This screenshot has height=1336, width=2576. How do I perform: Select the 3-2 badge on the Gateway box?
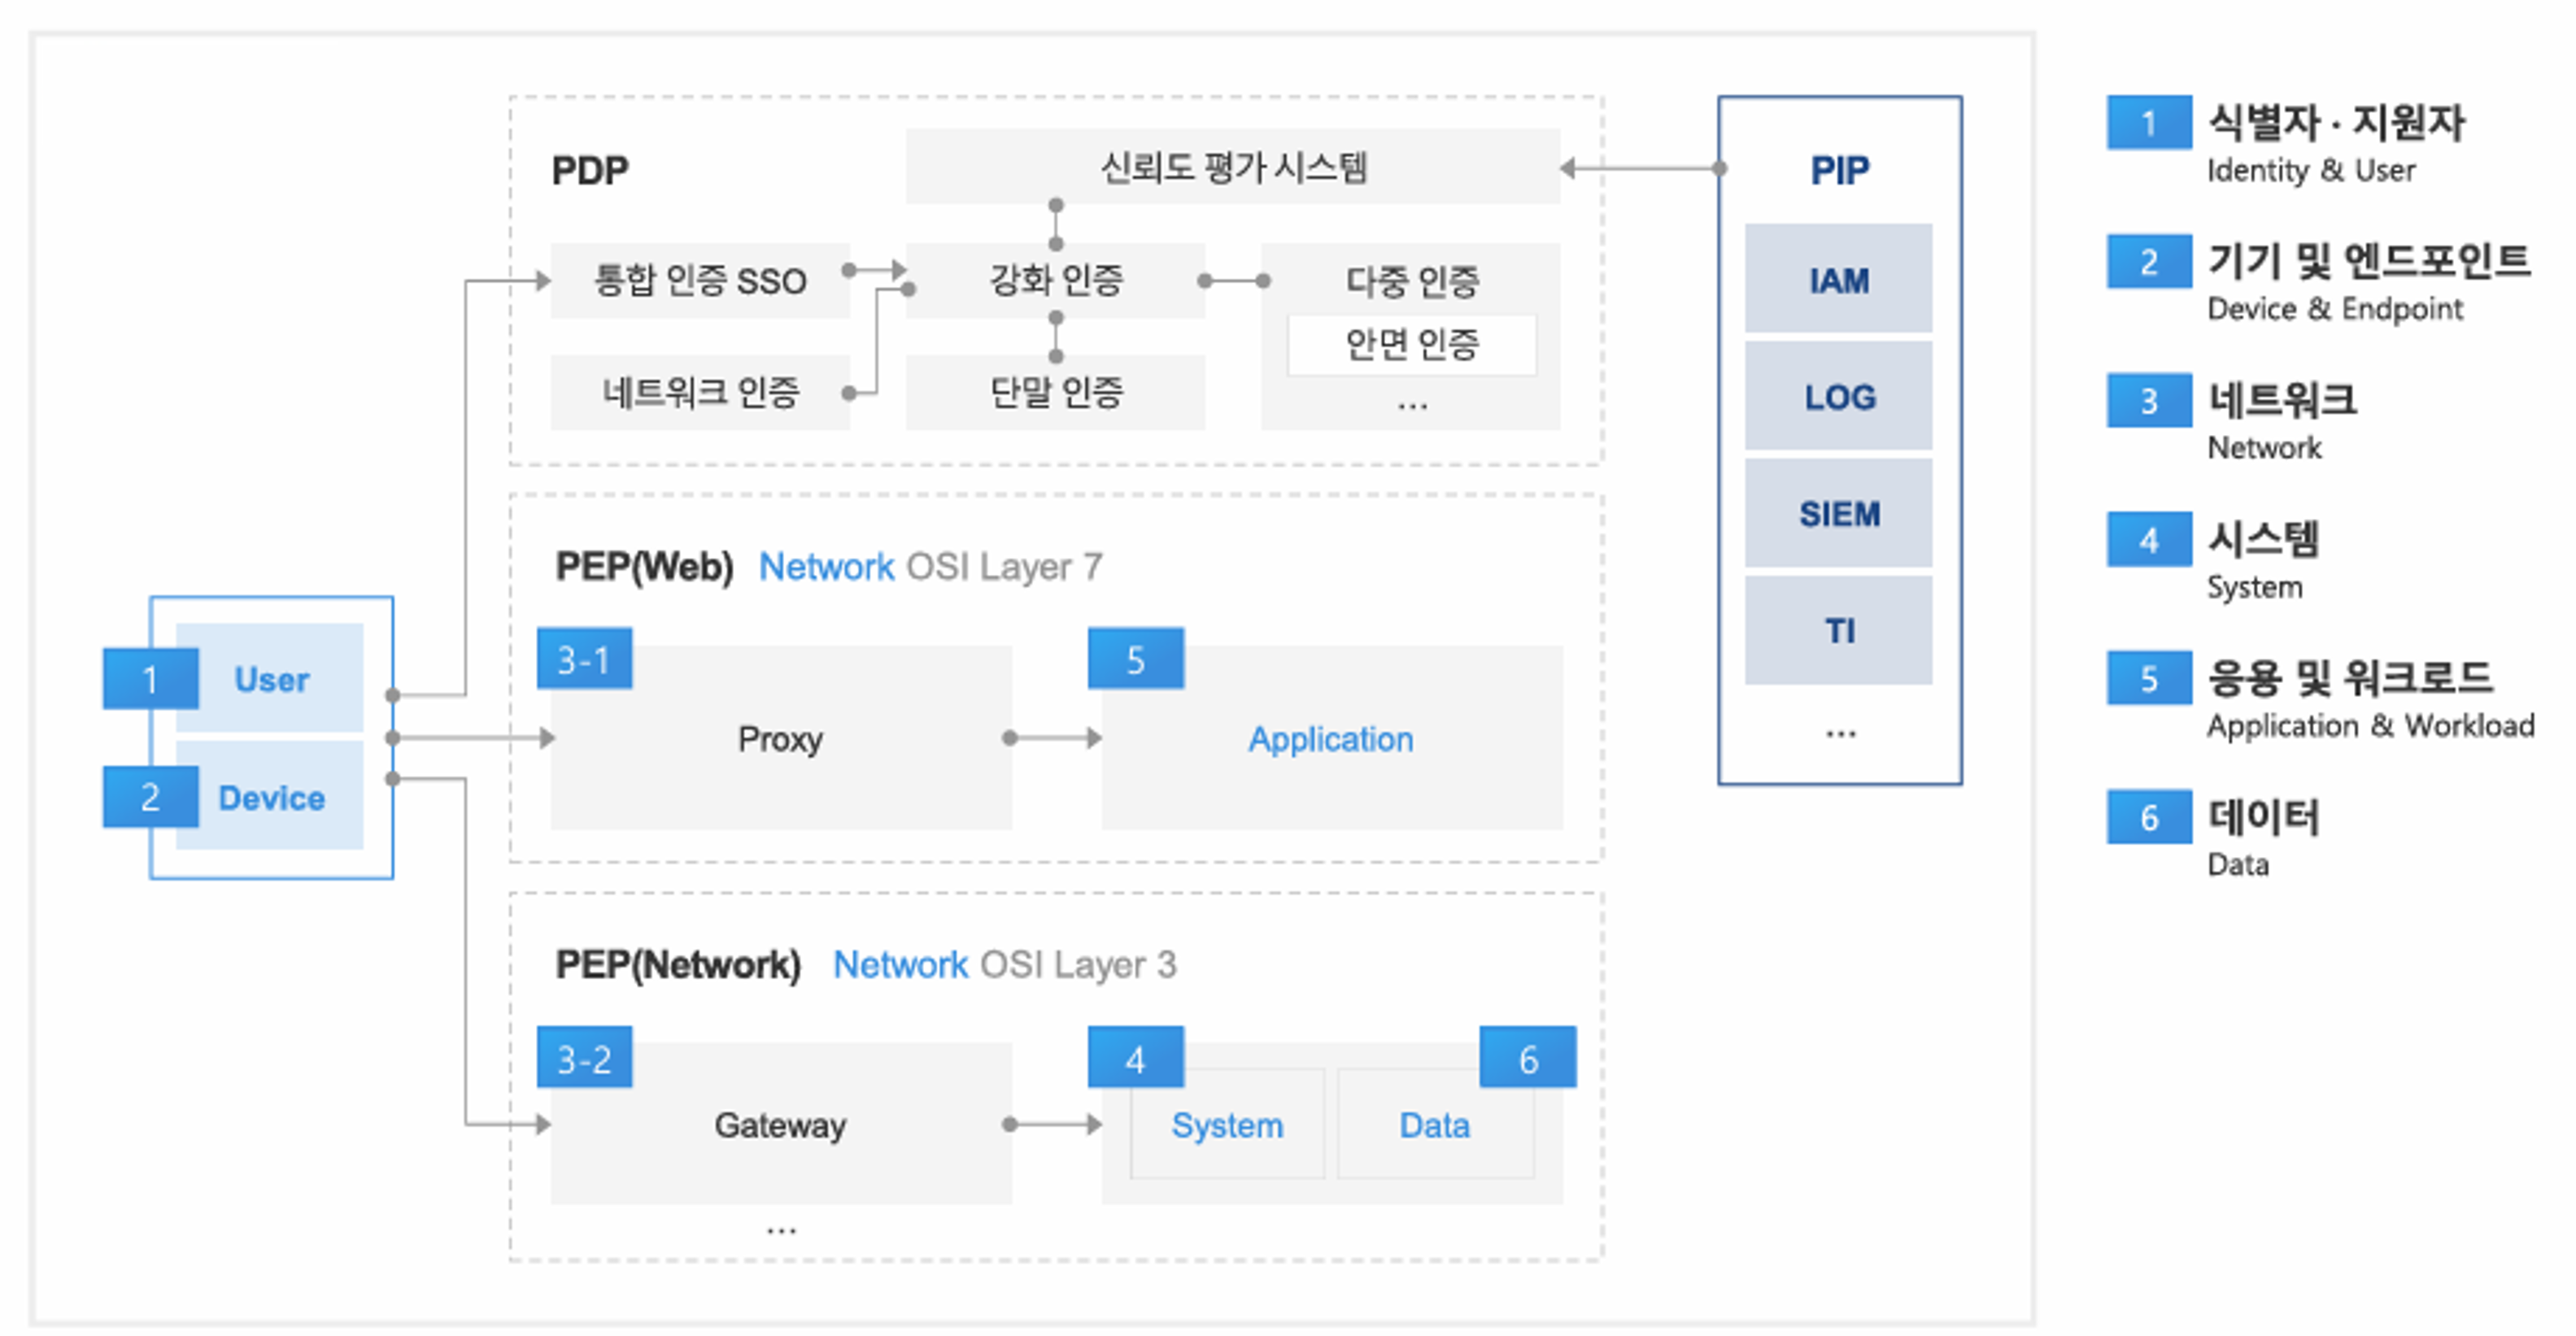[x=584, y=1057]
